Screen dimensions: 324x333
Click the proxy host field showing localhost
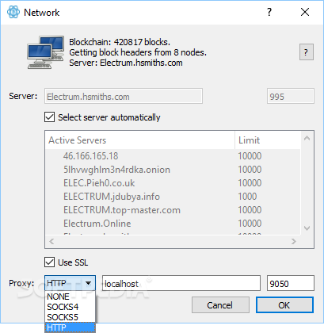181,283
